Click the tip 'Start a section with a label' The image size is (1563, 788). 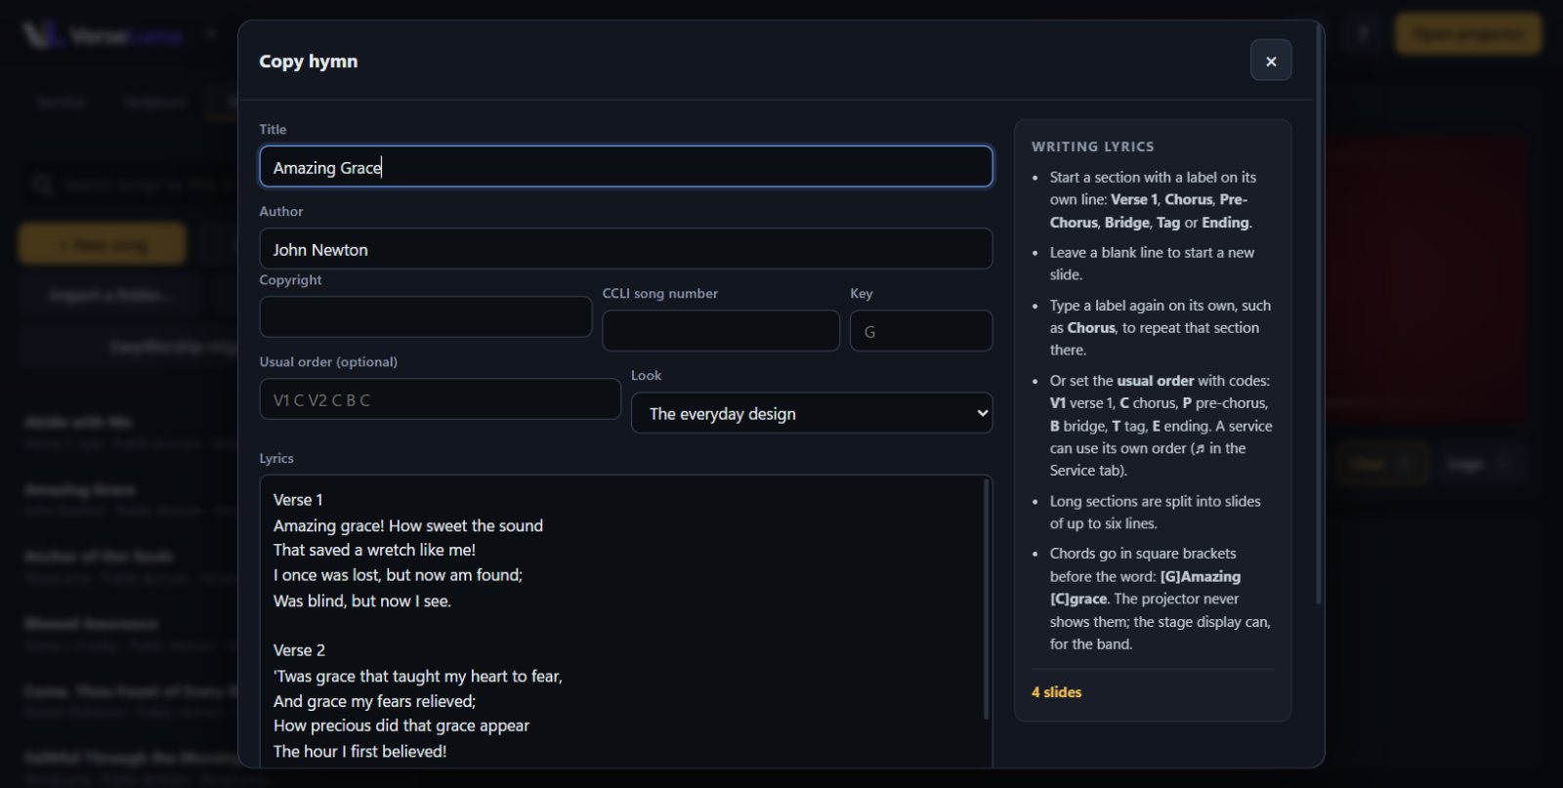pos(1154,200)
